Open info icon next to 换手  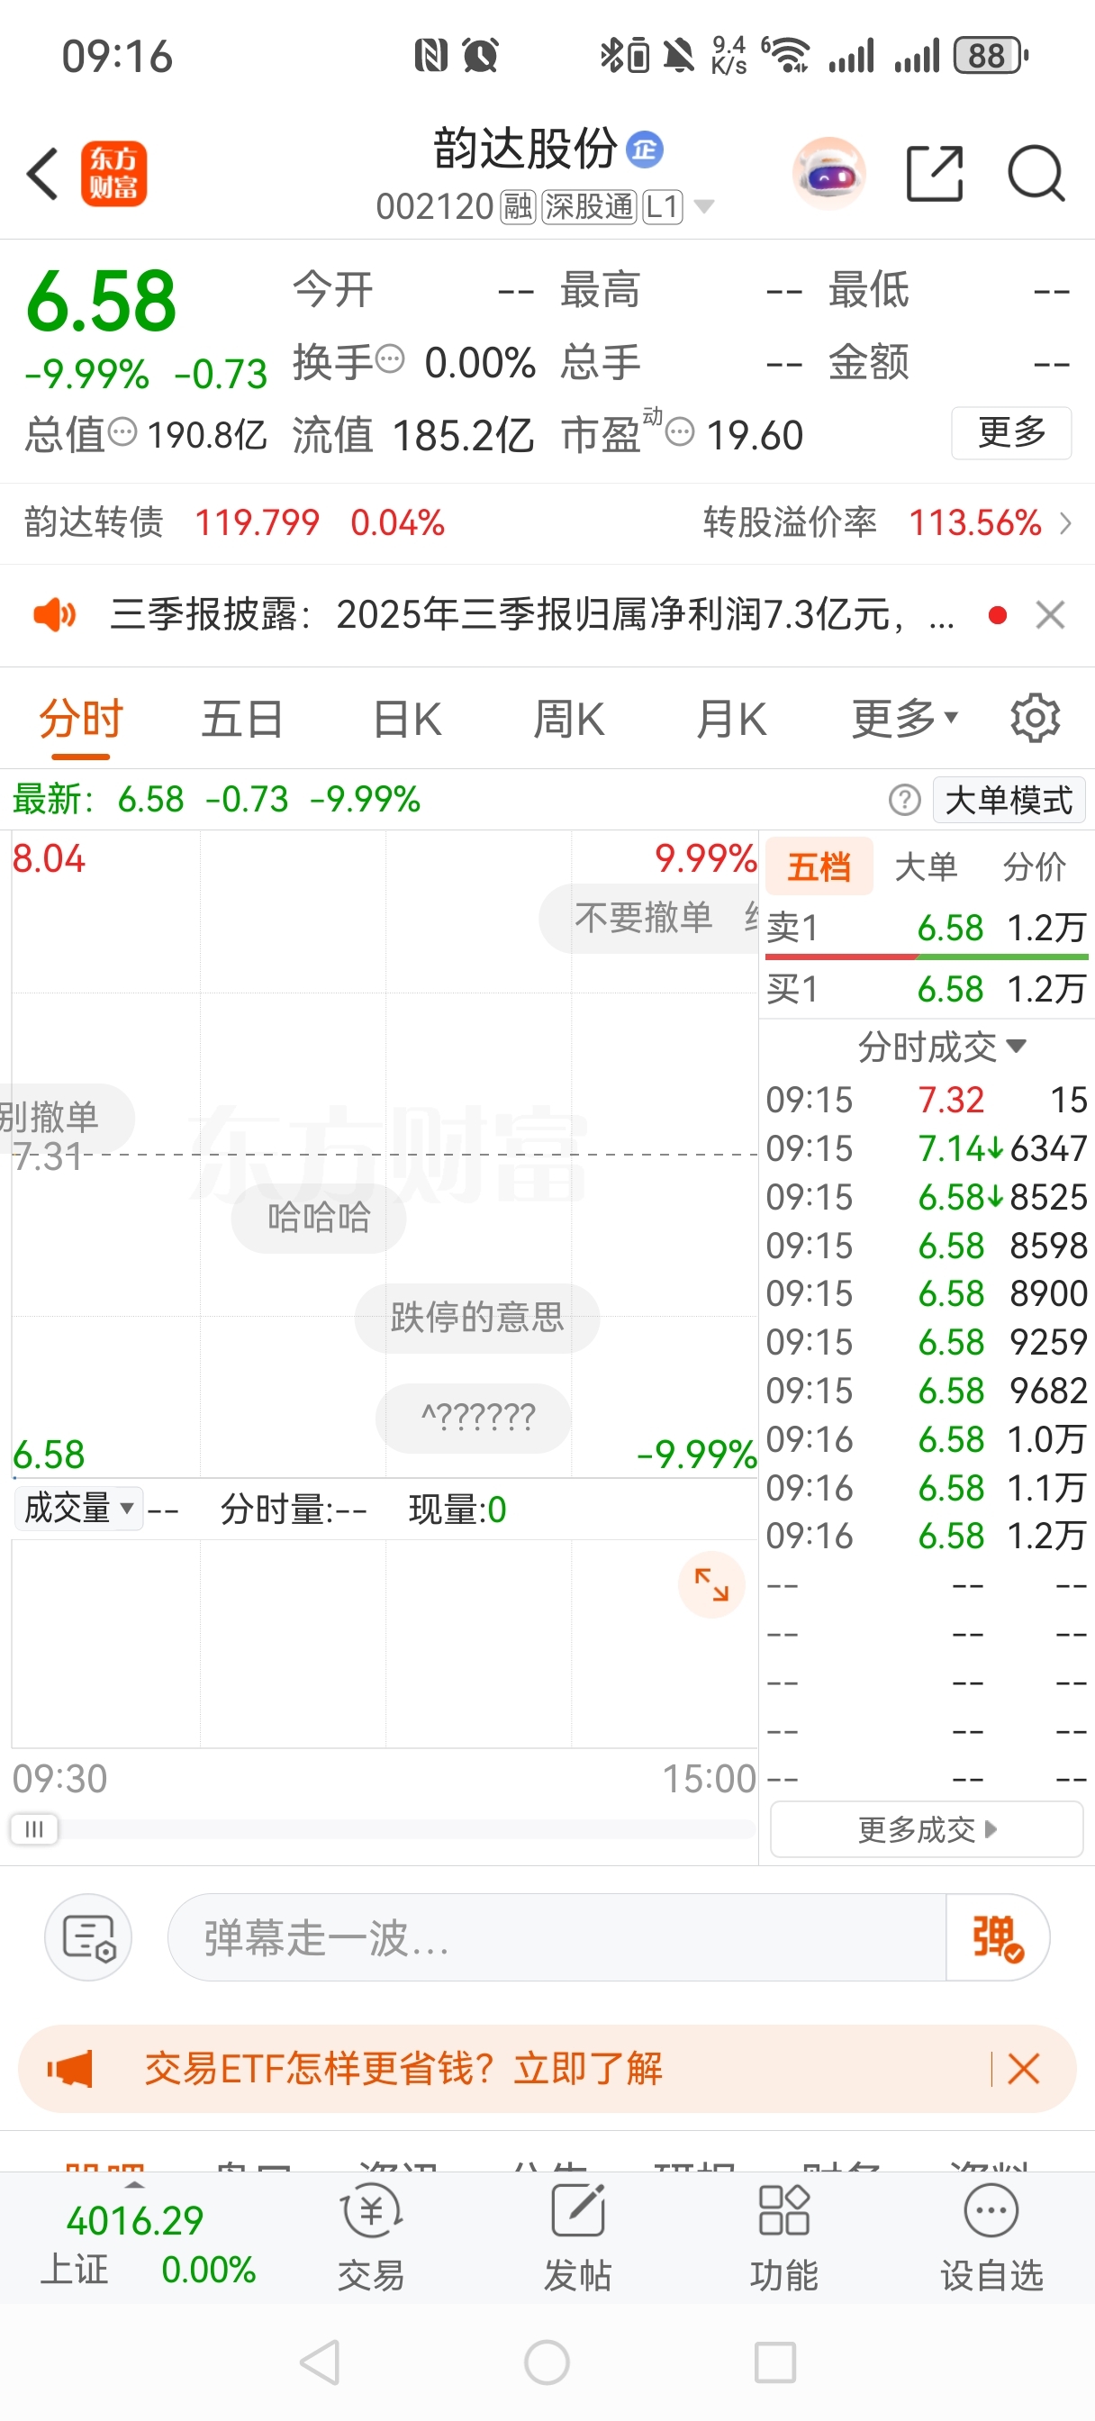pos(390,359)
